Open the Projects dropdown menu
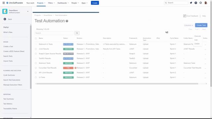The height and width of the screenshot is (119, 212). 41,3
